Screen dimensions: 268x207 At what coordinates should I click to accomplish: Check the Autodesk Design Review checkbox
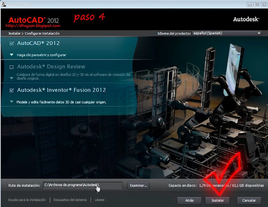[x=11, y=67]
